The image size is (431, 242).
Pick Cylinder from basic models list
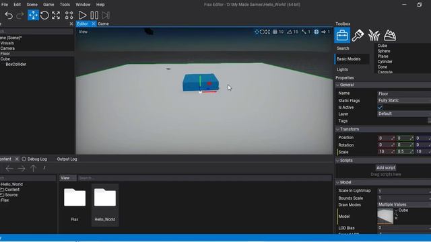pos(385,61)
